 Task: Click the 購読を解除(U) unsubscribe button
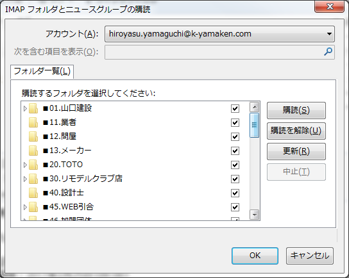pyautogui.click(x=296, y=131)
